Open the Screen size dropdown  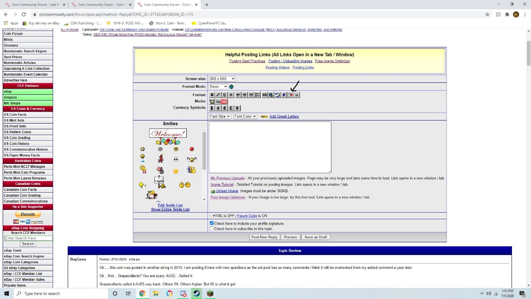point(222,79)
